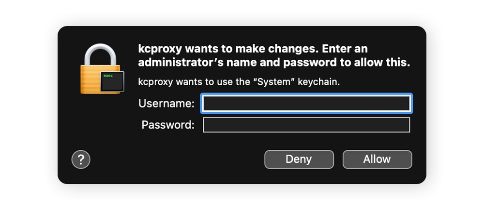Click inside the Username text field

coord(306,103)
